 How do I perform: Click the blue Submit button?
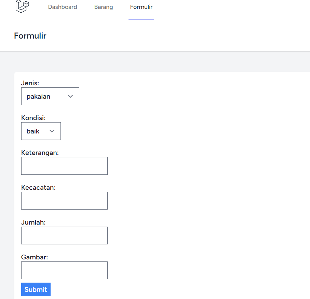pos(36,289)
